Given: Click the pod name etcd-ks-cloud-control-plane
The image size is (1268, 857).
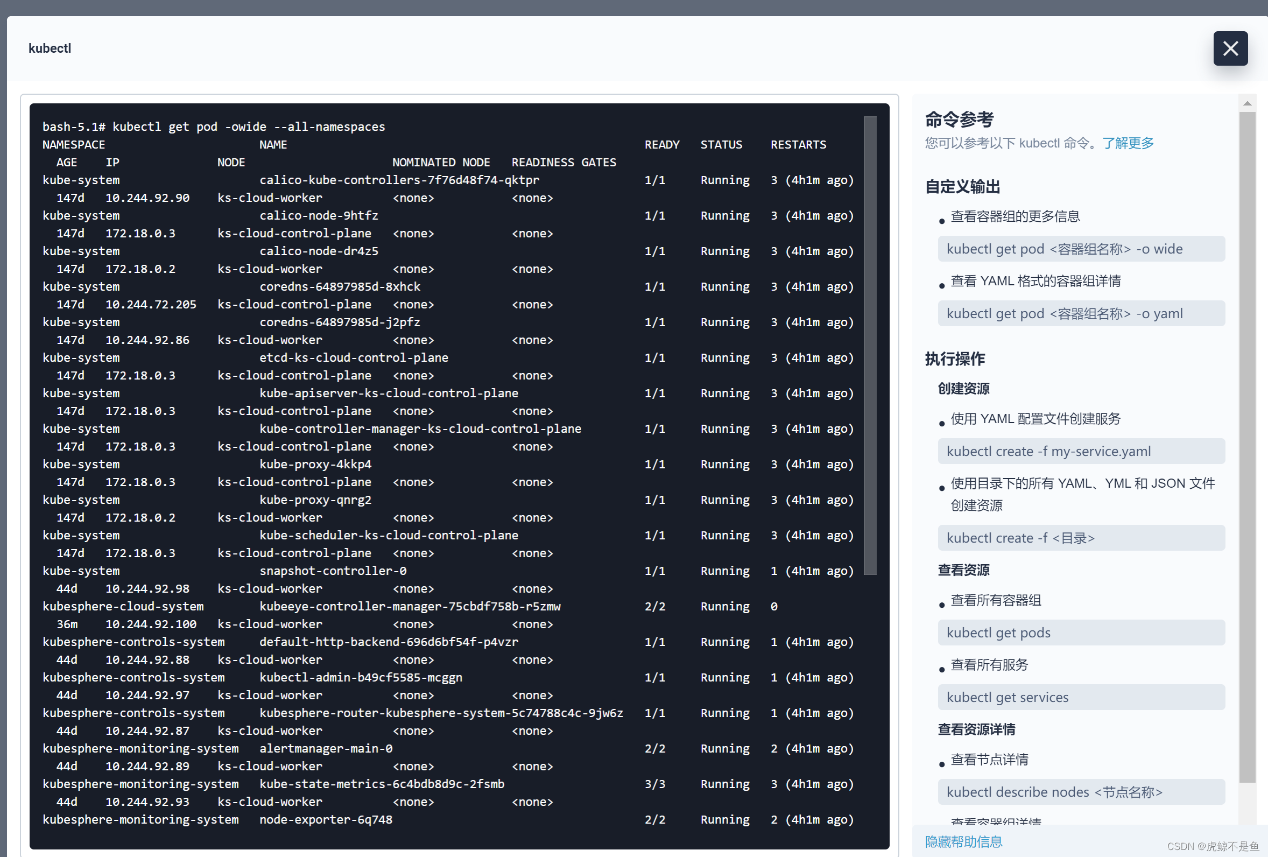Looking at the screenshot, I should (x=354, y=357).
